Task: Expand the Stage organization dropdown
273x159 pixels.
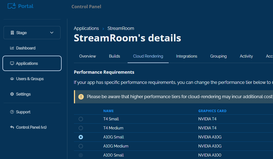Action: pyautogui.click(x=32, y=33)
